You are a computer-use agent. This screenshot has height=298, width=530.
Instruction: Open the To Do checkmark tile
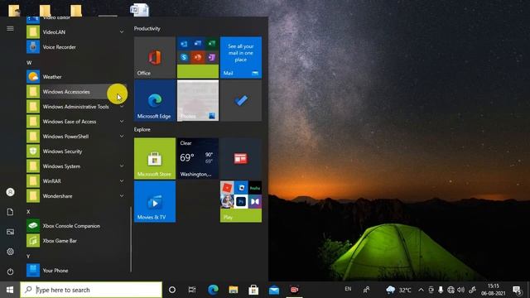point(241,100)
